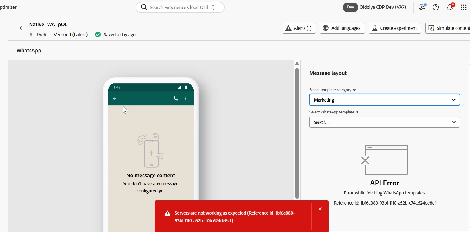The width and height of the screenshot is (470, 232).
Task: Click the empty phone content illustration
Action: 151,150
